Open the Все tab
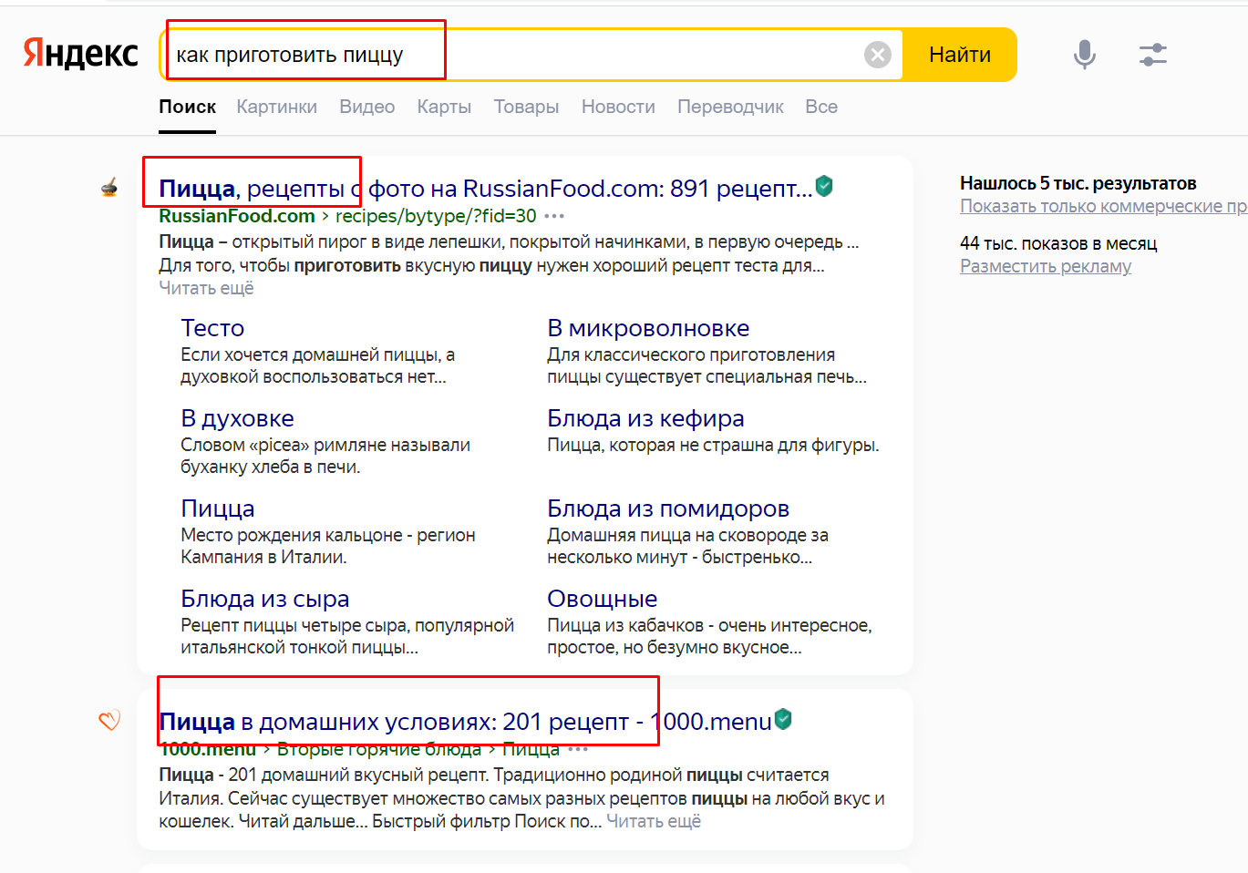Screen dimensions: 1248x873 (x=821, y=107)
